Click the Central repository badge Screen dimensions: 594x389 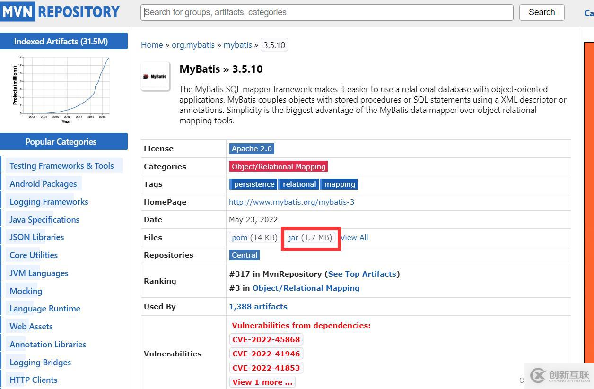tap(245, 255)
